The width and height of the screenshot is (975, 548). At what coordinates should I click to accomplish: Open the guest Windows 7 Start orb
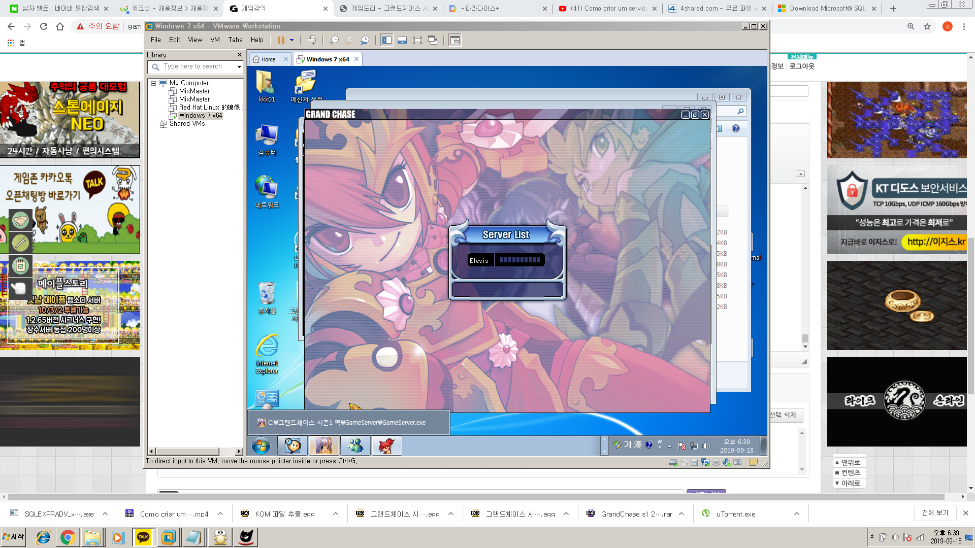(x=261, y=446)
